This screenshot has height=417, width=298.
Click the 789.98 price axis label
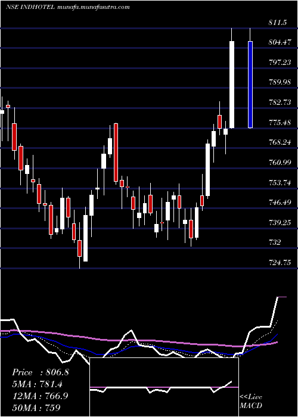pos(280,82)
